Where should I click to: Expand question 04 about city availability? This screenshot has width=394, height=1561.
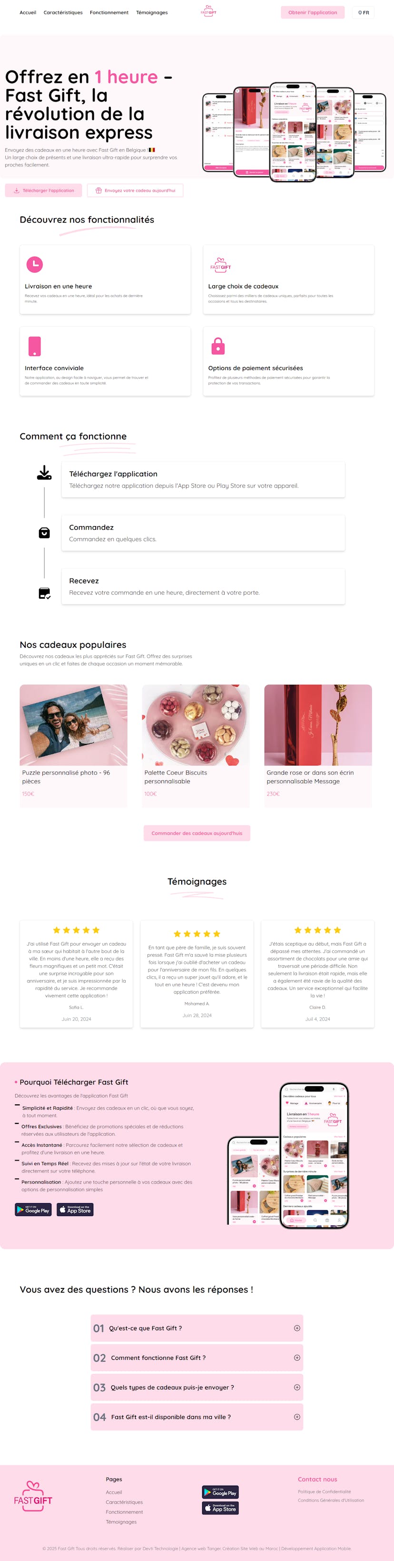pos(197,1417)
